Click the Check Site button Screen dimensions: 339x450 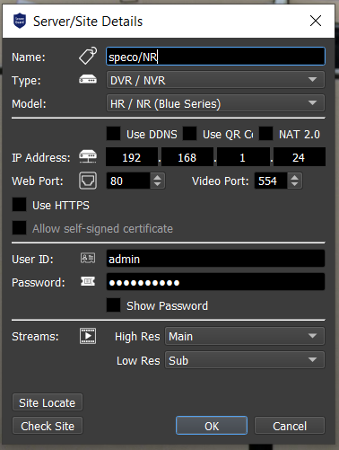pos(48,426)
